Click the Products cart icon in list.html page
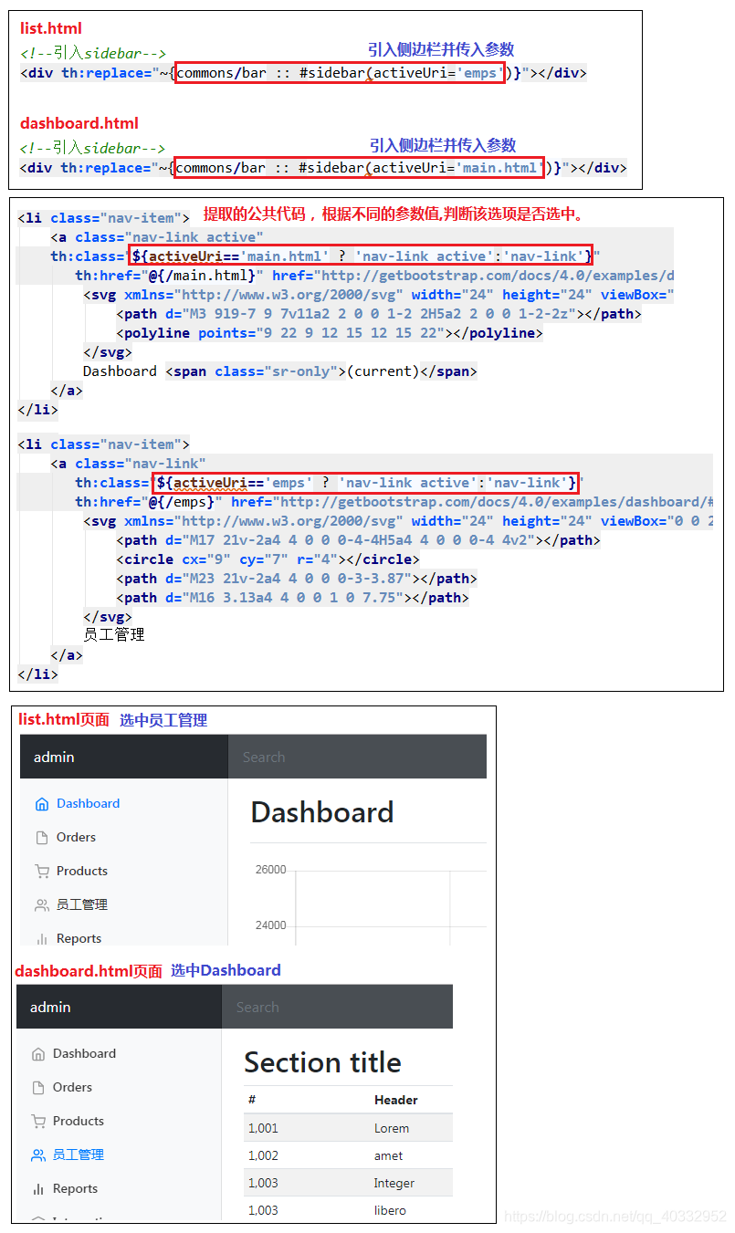This screenshot has width=735, height=1233. click(x=41, y=872)
